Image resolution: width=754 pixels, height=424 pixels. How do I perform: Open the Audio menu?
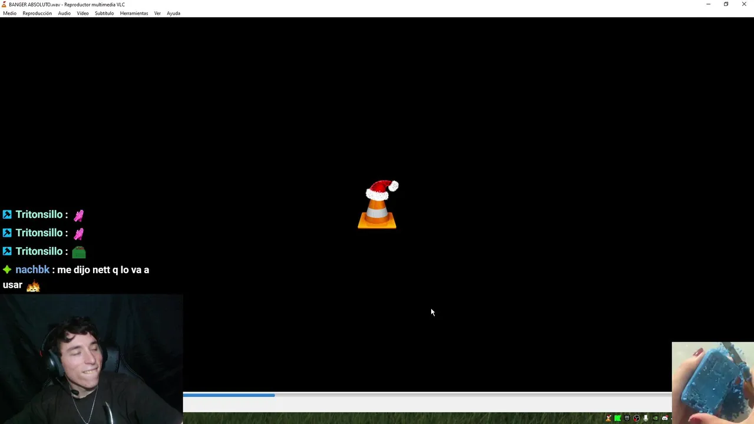64,13
